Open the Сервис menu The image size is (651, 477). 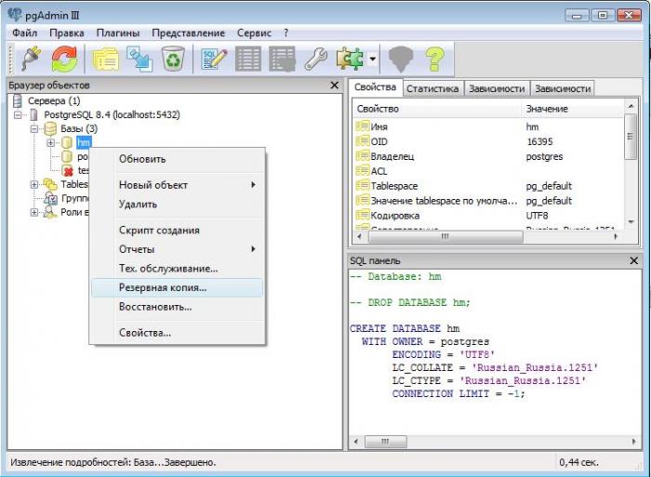[x=254, y=33]
